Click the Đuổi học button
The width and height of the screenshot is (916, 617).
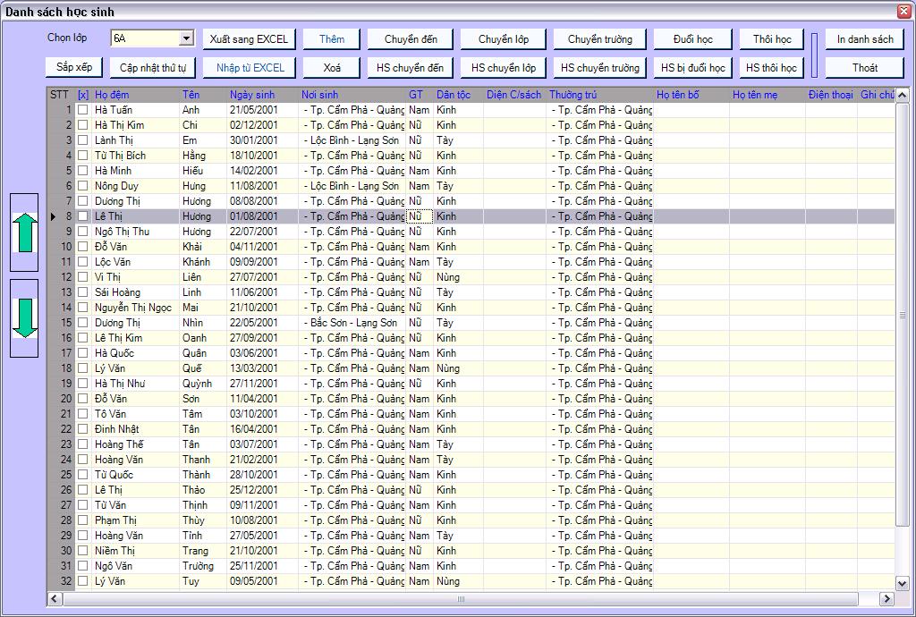tap(693, 39)
